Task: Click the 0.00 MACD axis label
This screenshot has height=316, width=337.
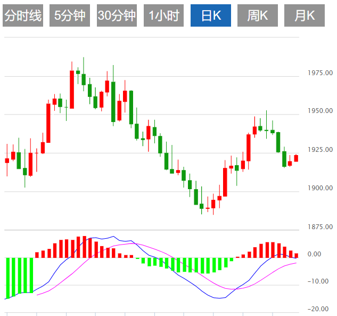Action: tap(314, 254)
